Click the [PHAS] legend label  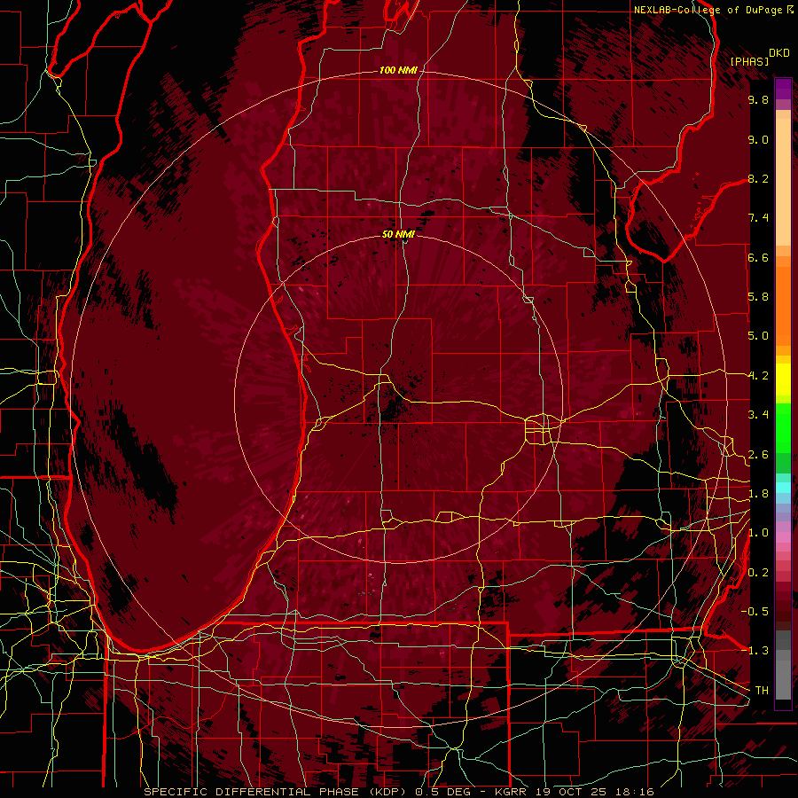(x=749, y=62)
